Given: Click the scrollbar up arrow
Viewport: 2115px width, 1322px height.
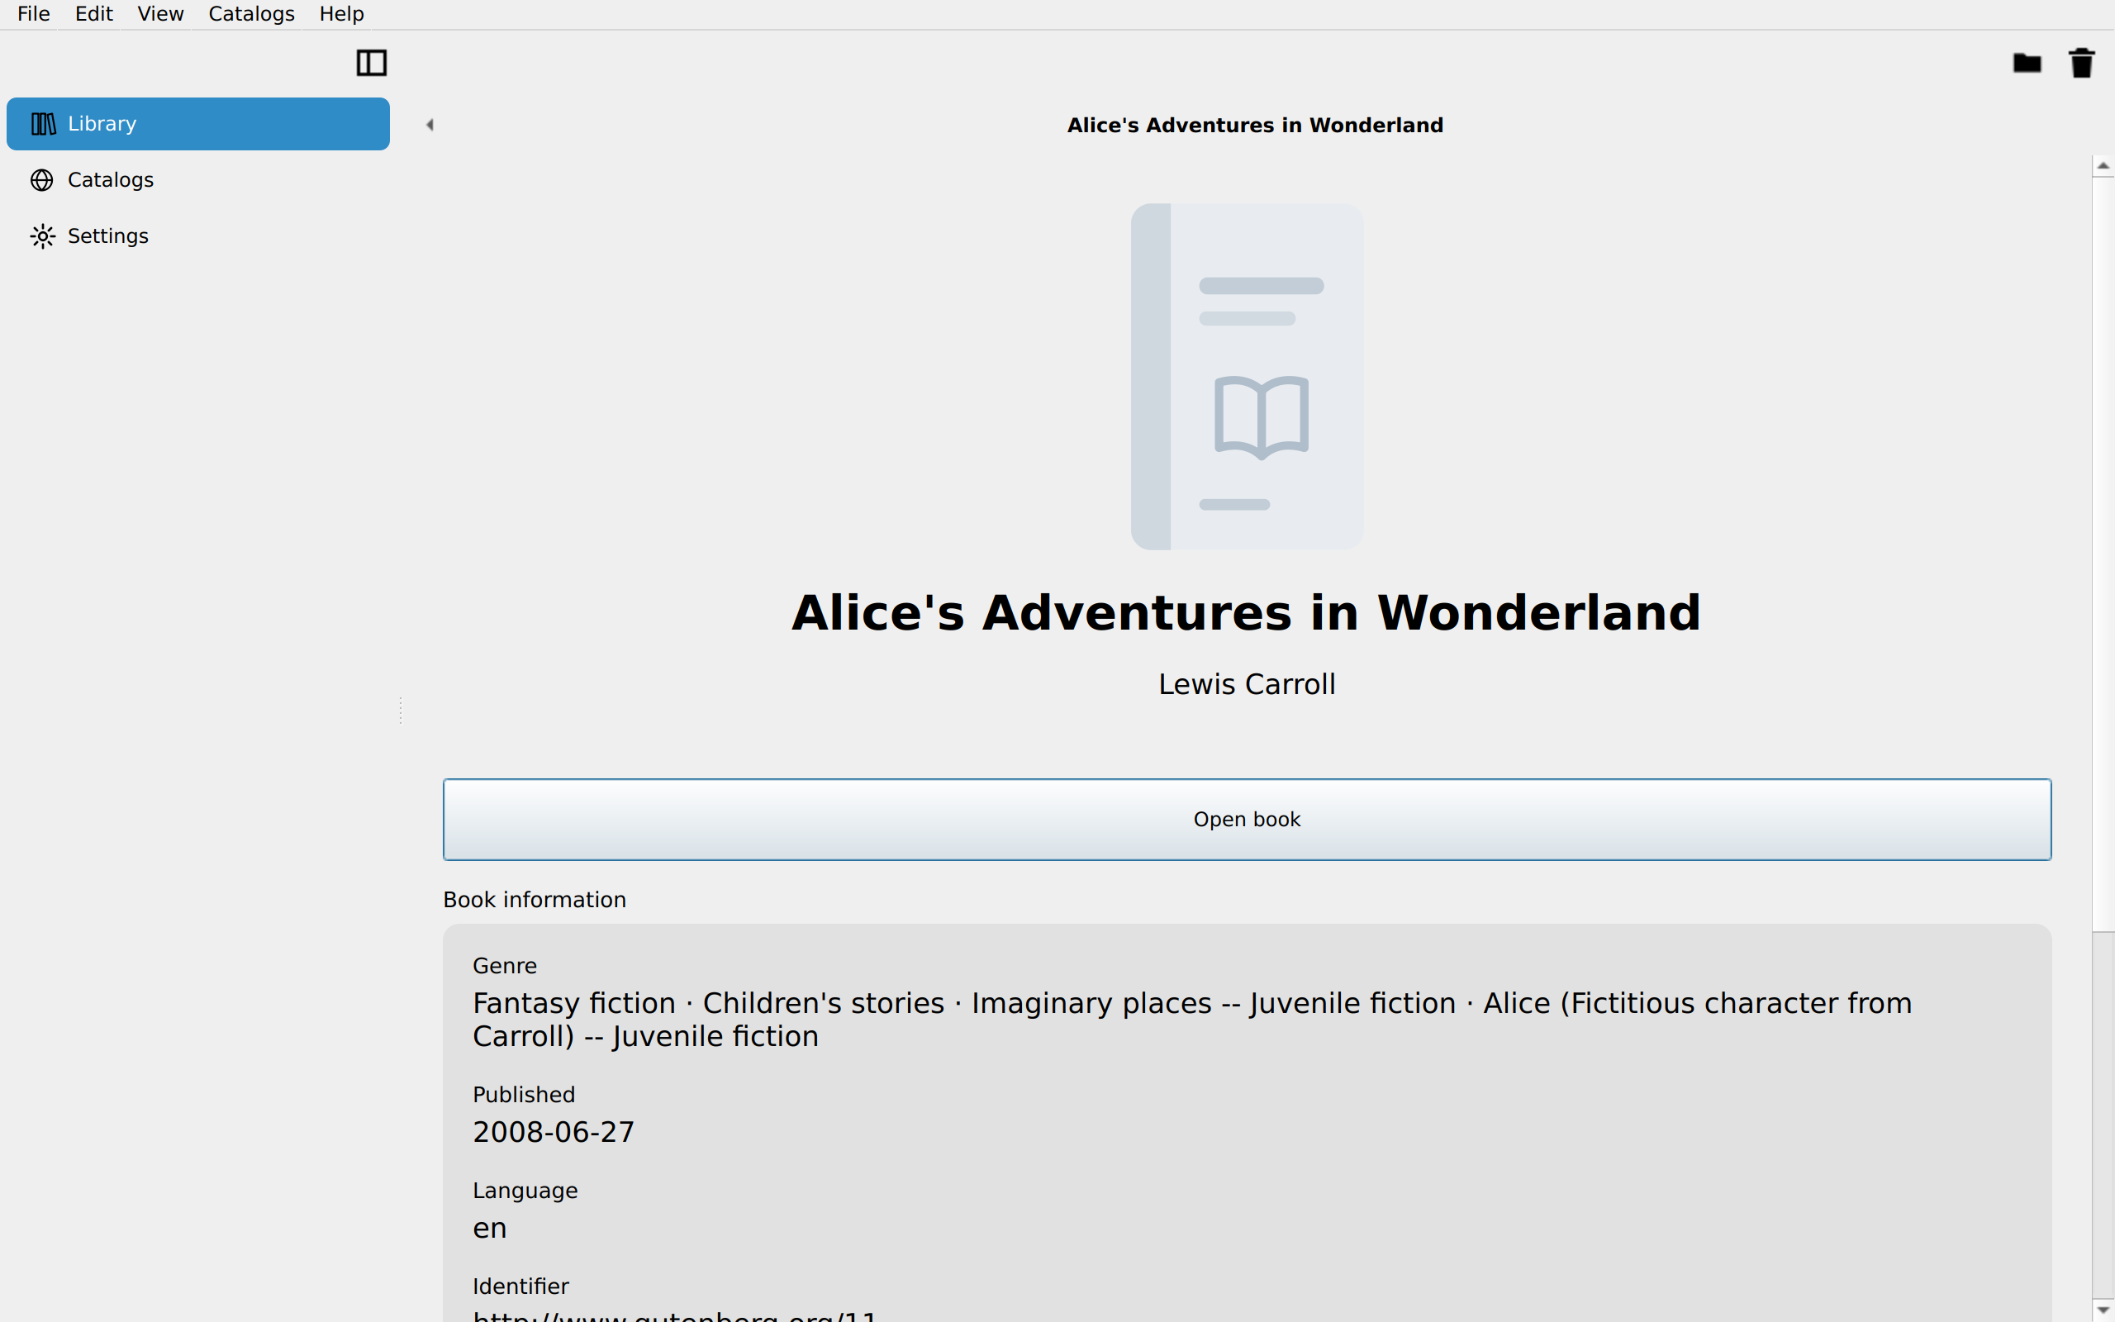Looking at the screenshot, I should [2103, 165].
